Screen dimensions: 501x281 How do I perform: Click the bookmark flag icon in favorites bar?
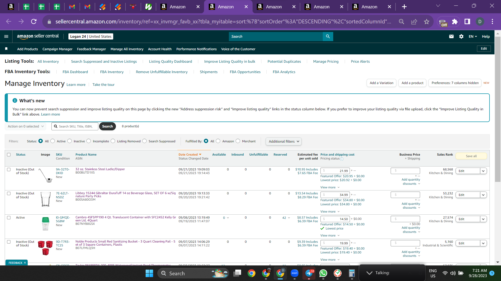[6, 49]
